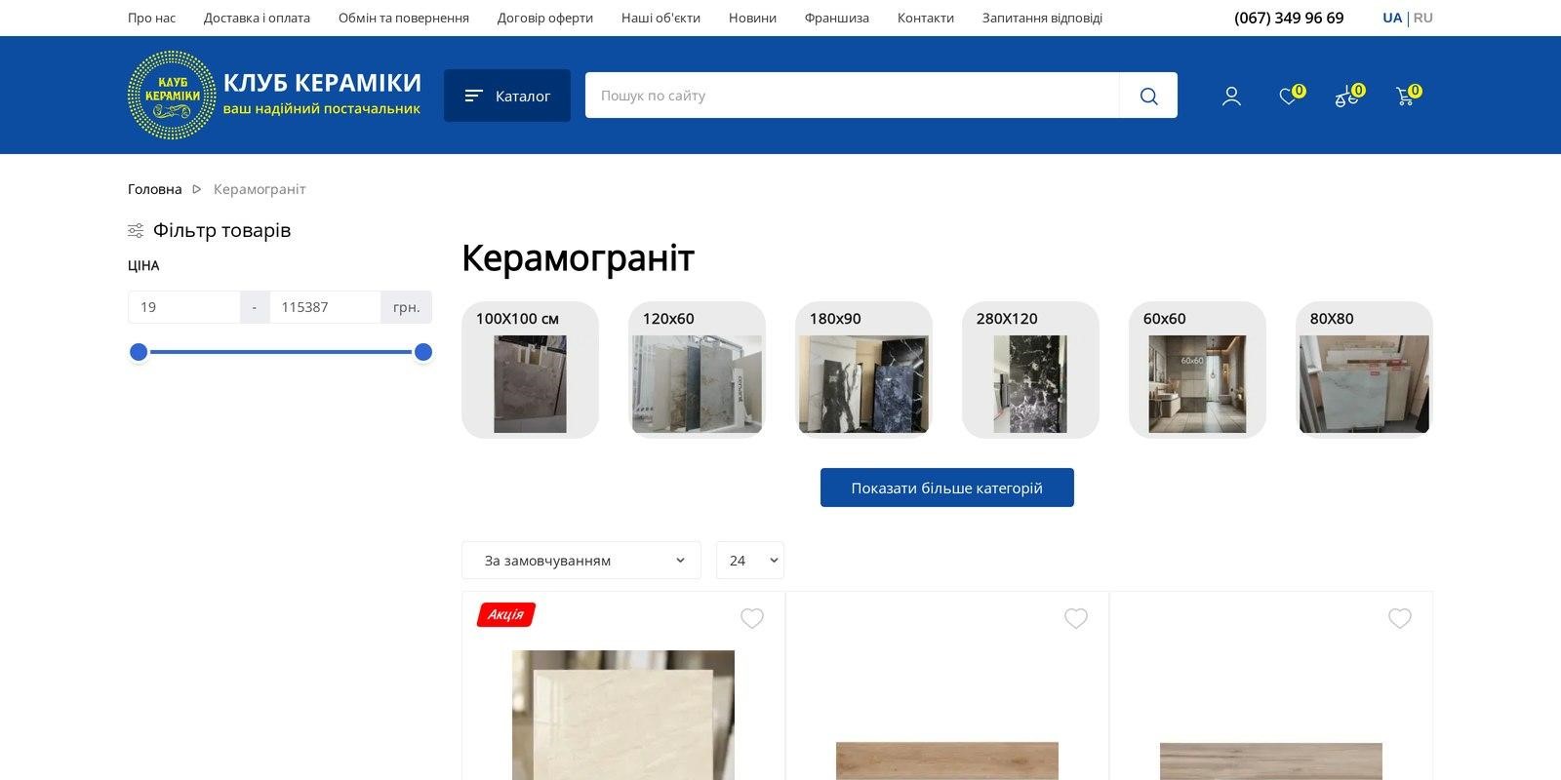Image resolution: width=1561 pixels, height=780 pixels.
Task: Open Наші об'єкти page
Action: (660, 18)
